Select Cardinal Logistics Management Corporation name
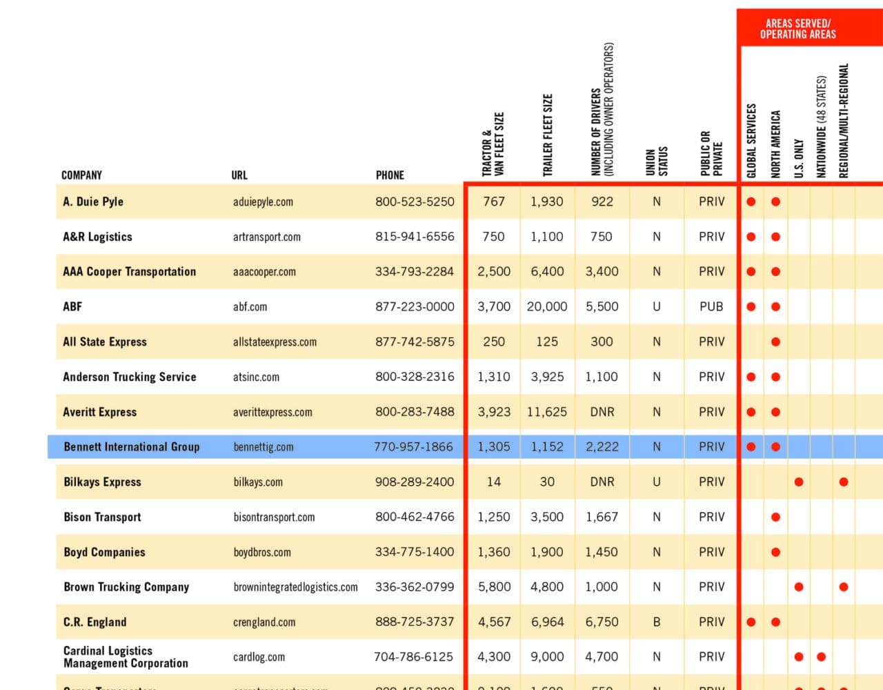 point(126,657)
